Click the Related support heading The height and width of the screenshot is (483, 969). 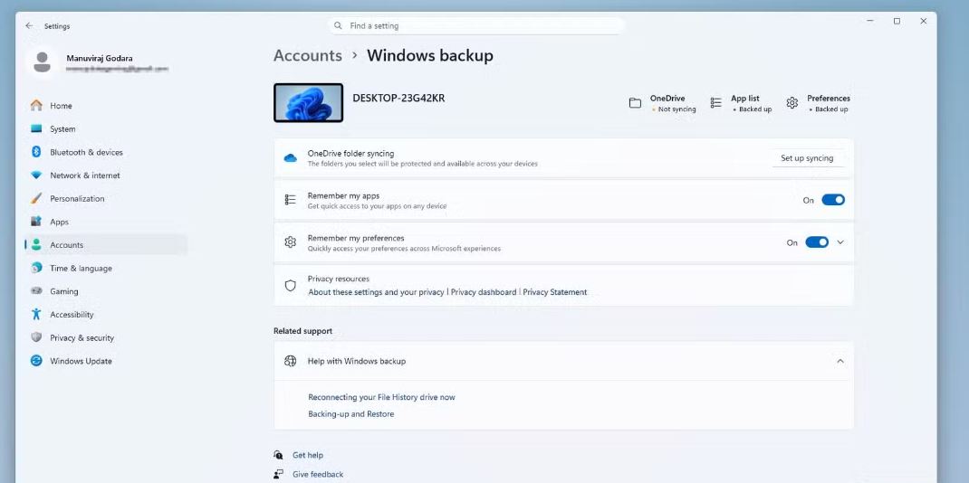coord(302,331)
